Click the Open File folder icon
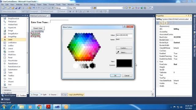The image size is (196, 110). click(x=13, y=8)
